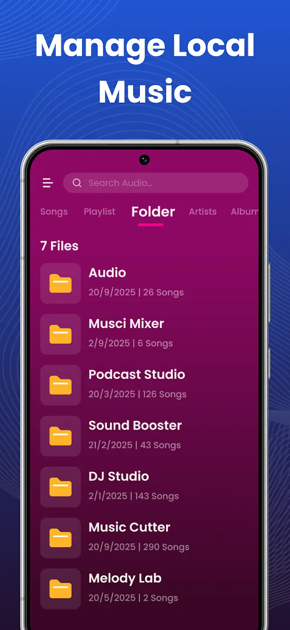Open the Album tab
The width and height of the screenshot is (290, 630).
[244, 212]
